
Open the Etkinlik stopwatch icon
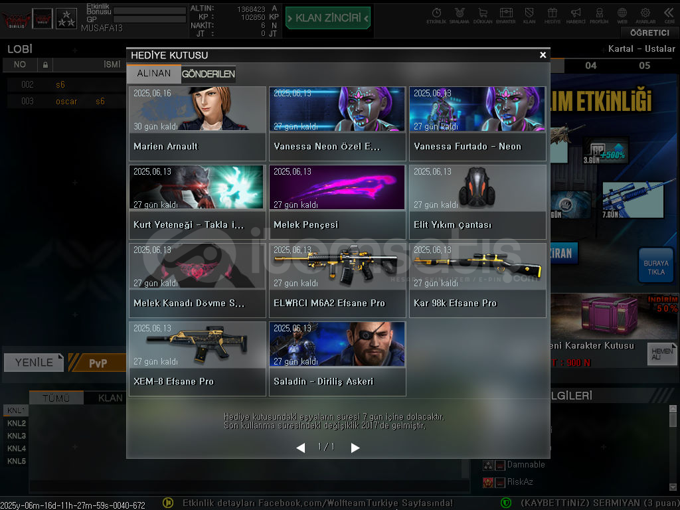436,15
